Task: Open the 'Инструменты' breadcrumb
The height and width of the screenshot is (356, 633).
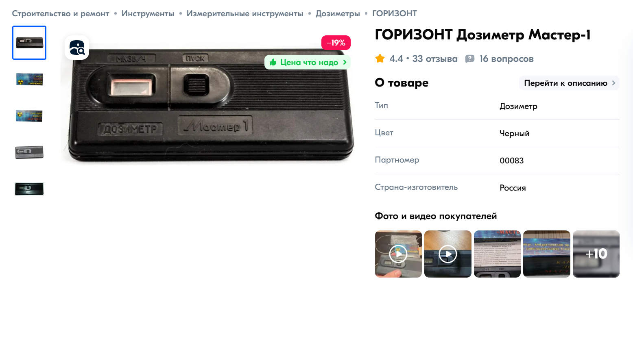Action: (148, 13)
